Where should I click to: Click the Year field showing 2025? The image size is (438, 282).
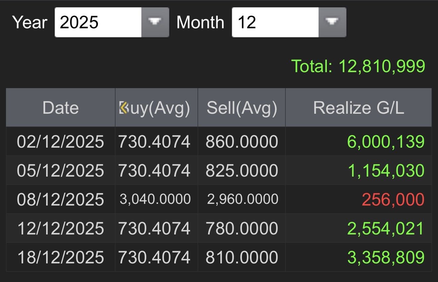(x=98, y=22)
